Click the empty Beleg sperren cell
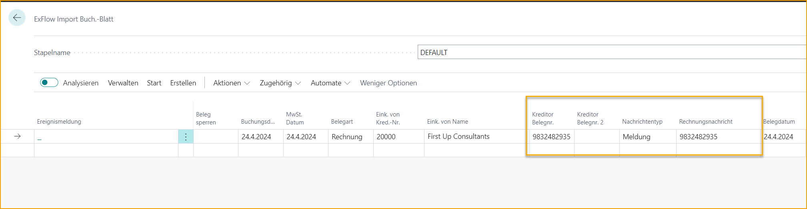 (216, 137)
